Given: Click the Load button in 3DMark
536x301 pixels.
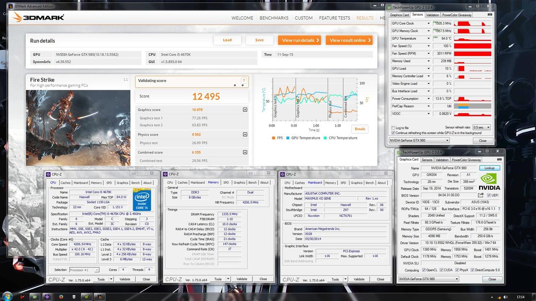Looking at the screenshot, I should click(x=227, y=40).
